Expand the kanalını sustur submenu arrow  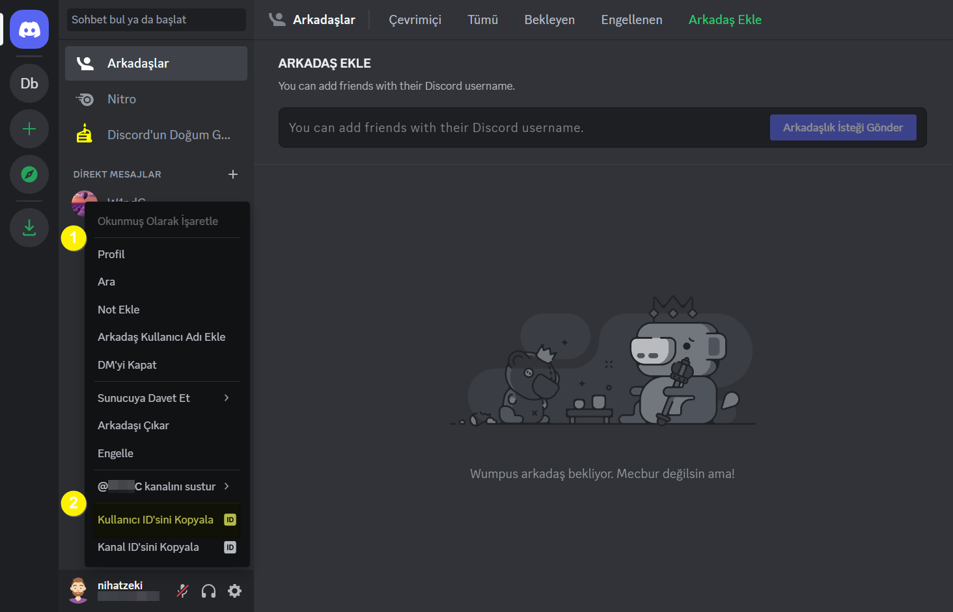pyautogui.click(x=227, y=486)
